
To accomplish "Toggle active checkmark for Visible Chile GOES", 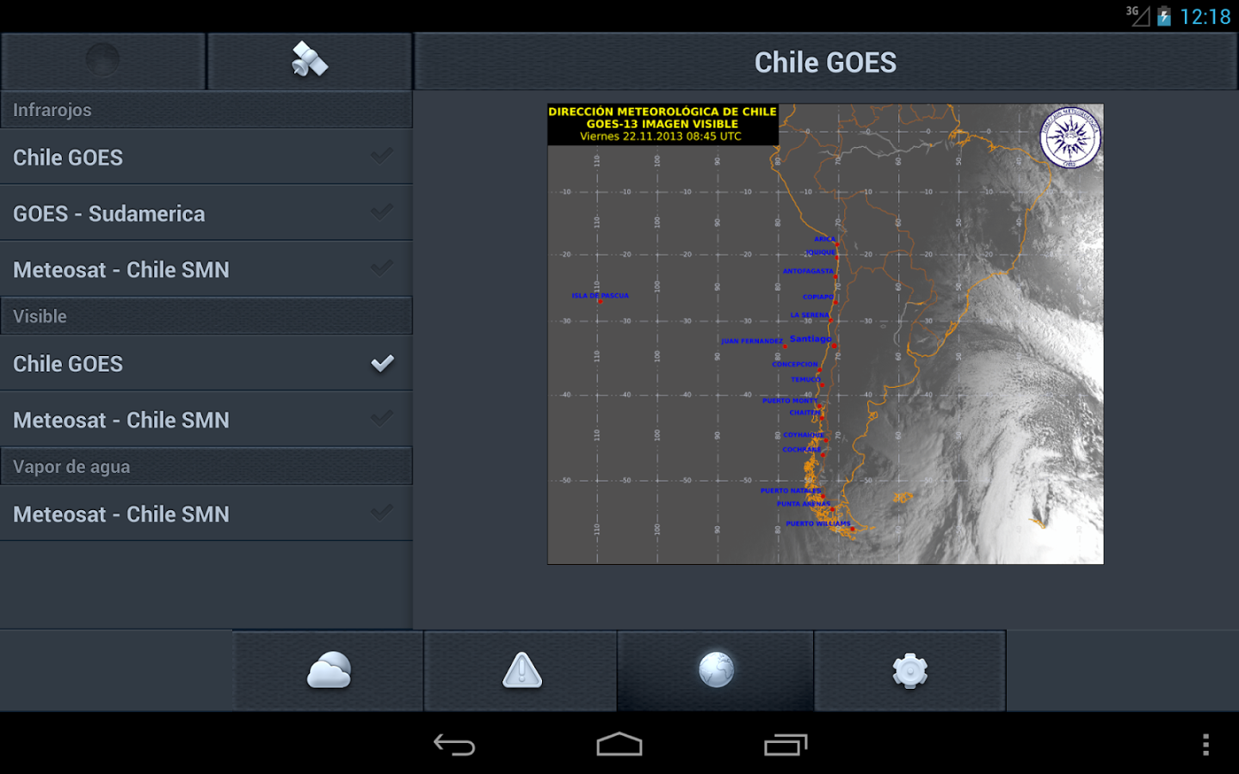I will click(x=382, y=363).
